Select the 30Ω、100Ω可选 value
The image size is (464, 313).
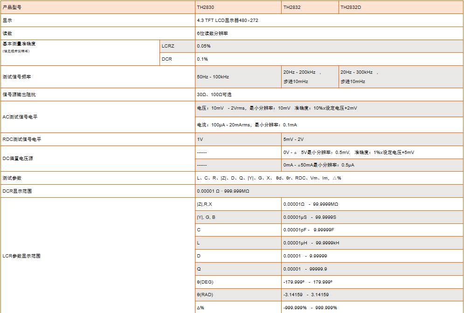(329, 95)
